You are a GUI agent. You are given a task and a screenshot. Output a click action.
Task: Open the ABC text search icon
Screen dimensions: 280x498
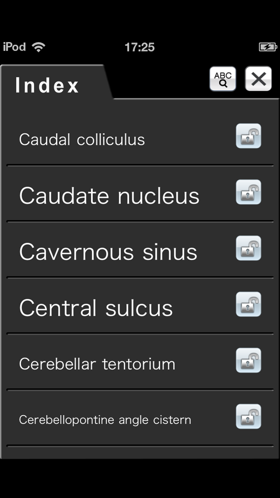tap(223, 79)
